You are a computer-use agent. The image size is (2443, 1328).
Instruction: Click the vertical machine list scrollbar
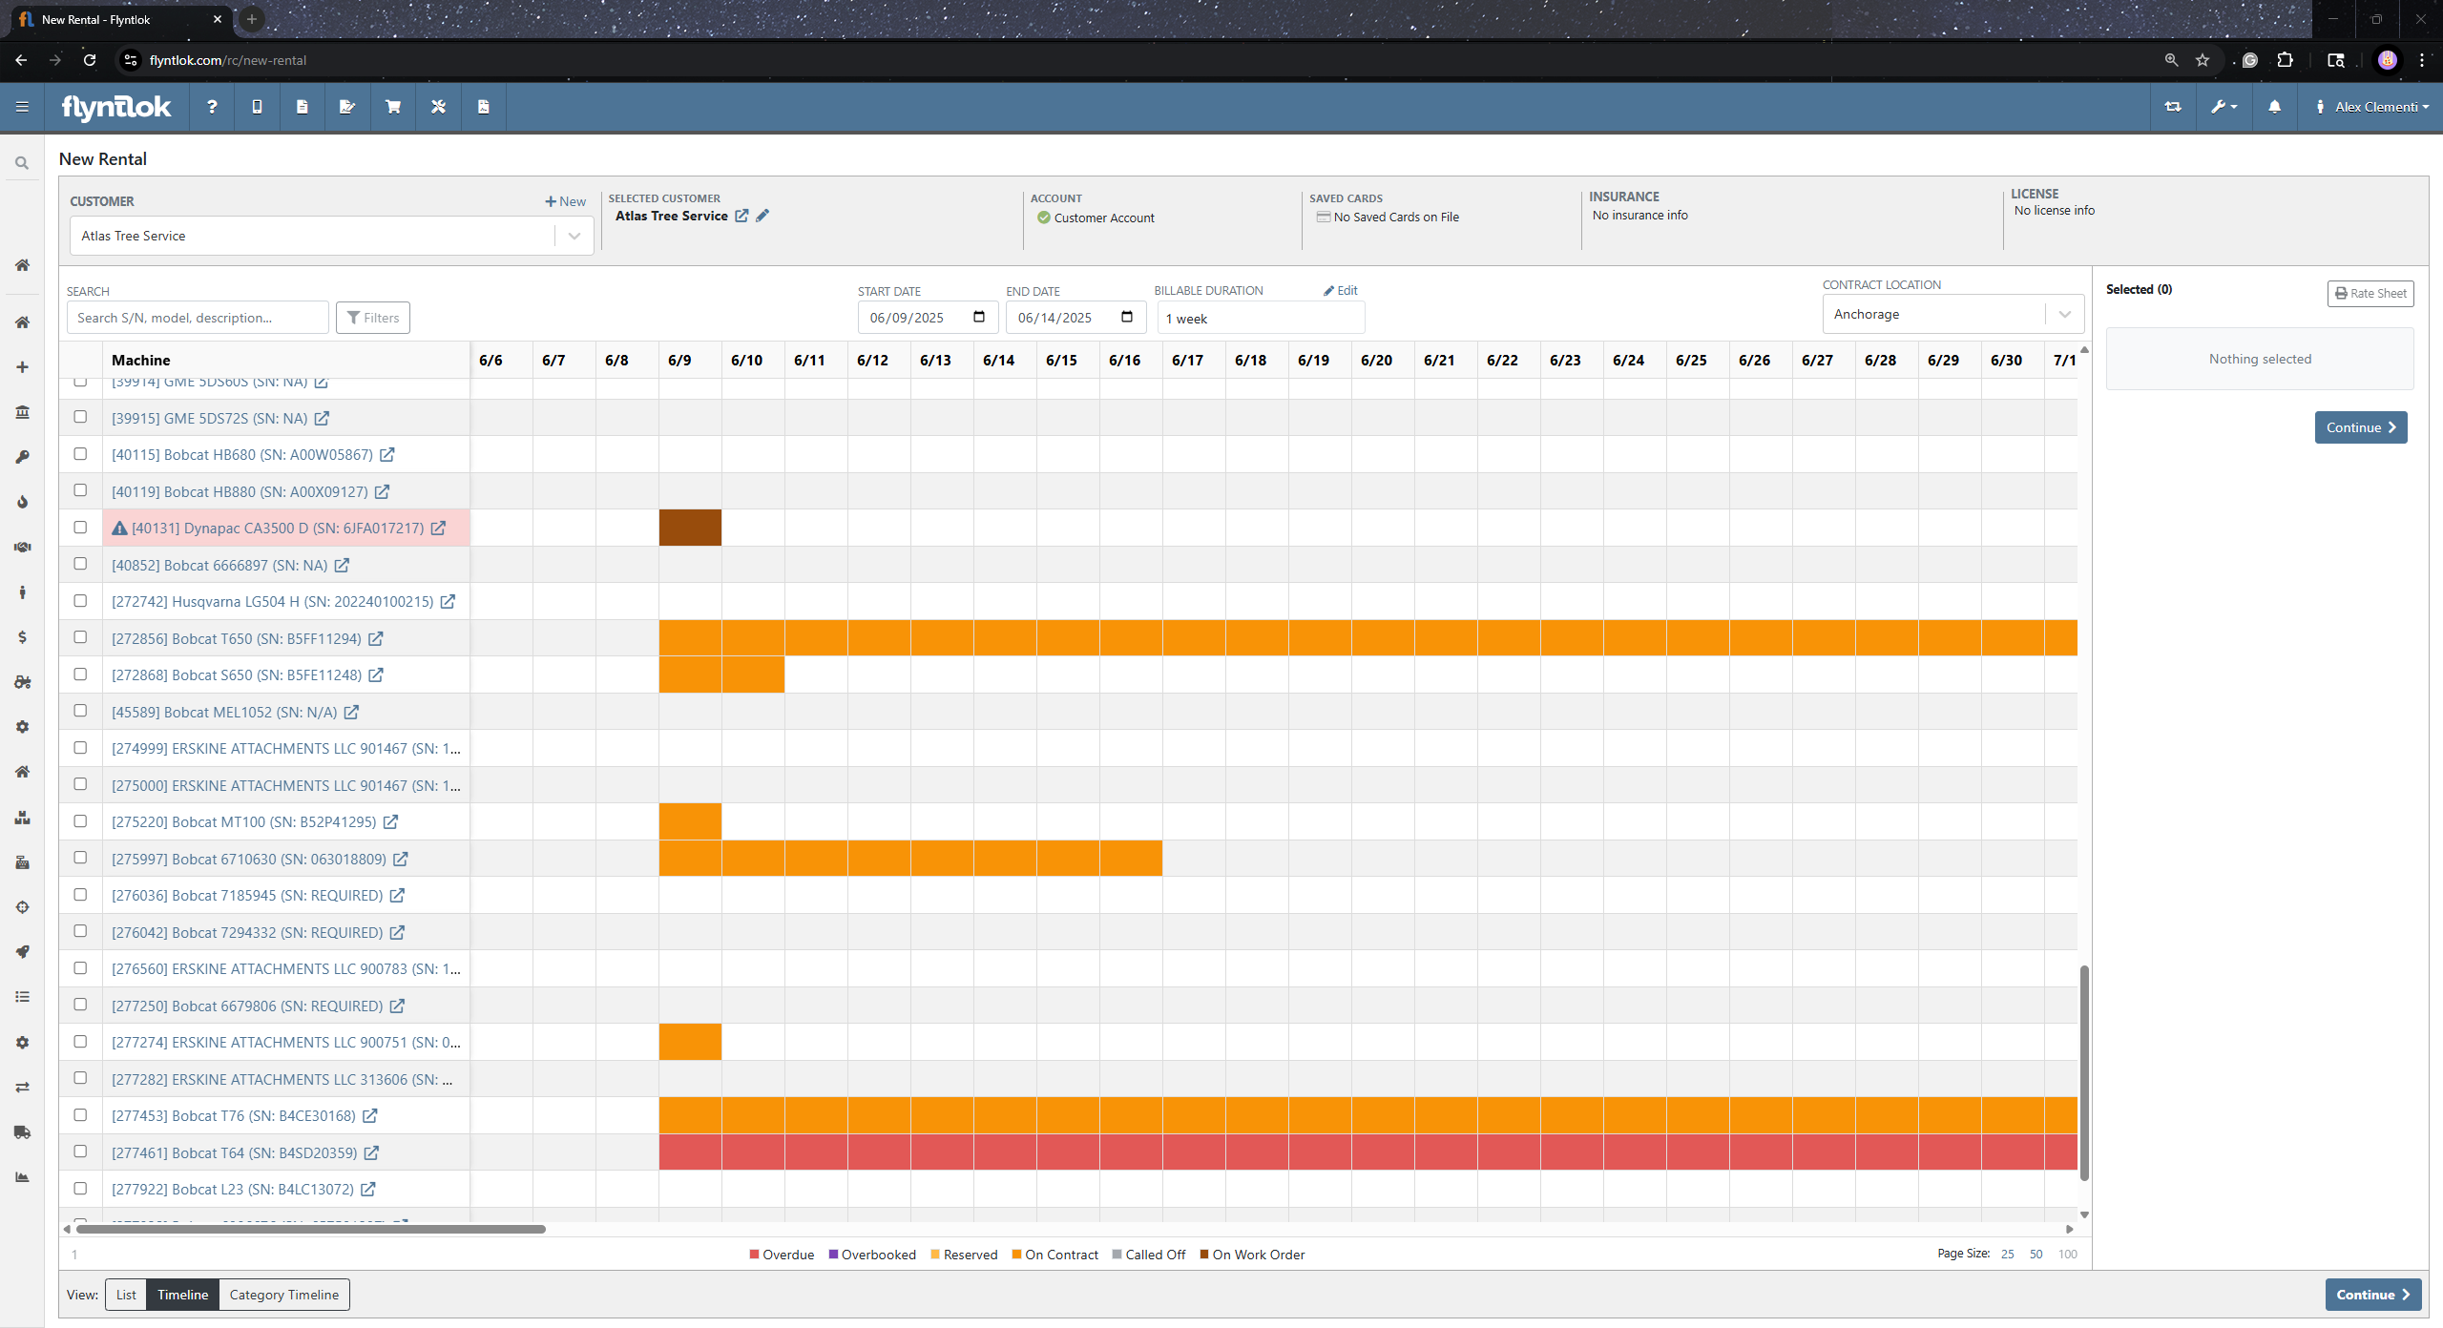[x=2084, y=1073]
